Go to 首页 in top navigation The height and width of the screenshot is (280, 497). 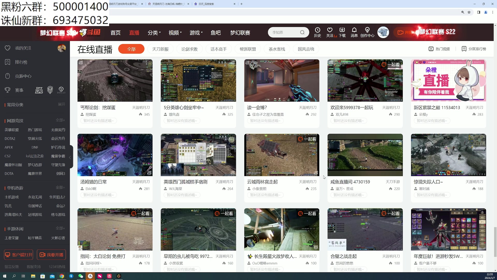point(115,33)
